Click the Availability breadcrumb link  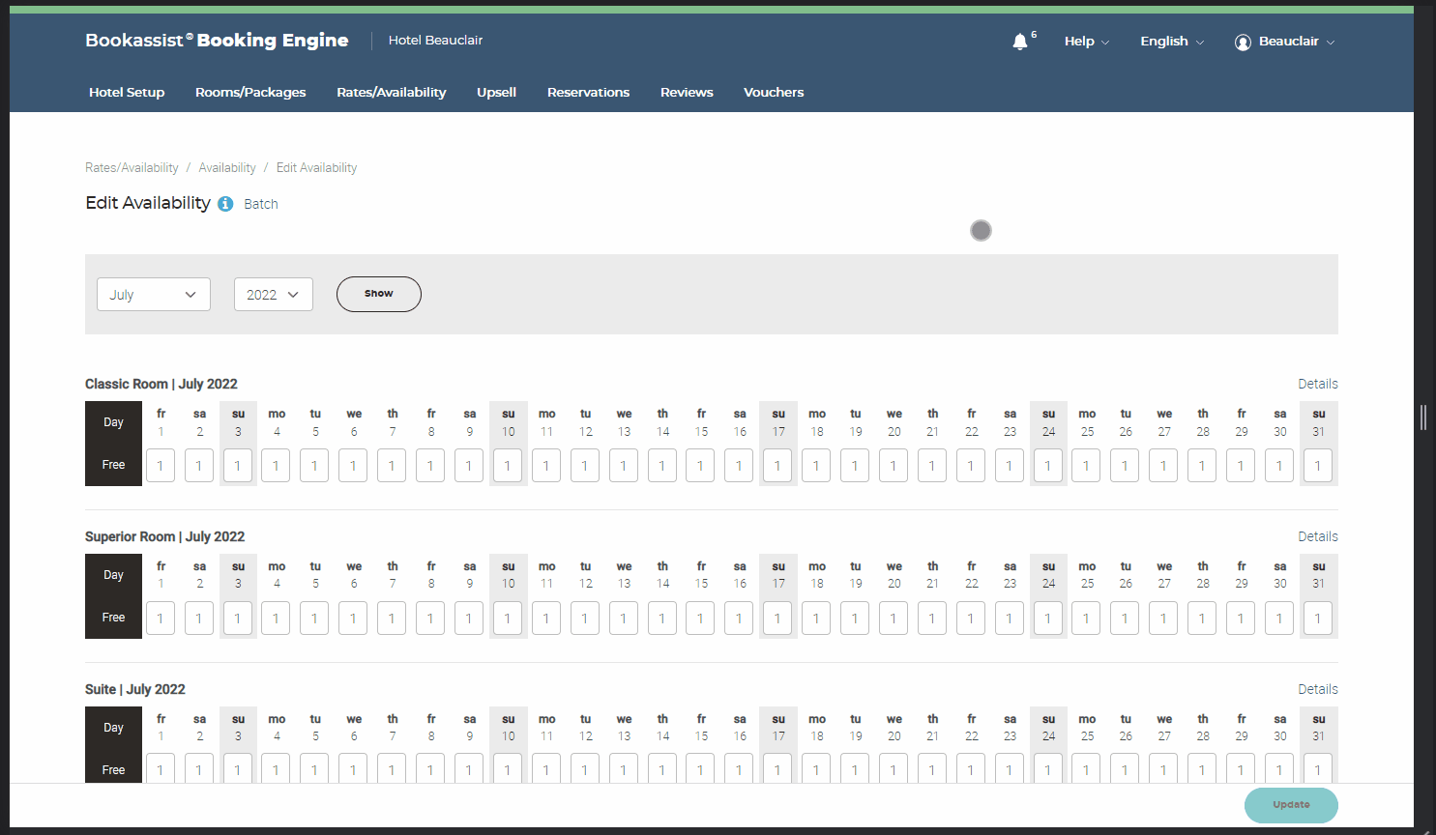pyautogui.click(x=226, y=167)
